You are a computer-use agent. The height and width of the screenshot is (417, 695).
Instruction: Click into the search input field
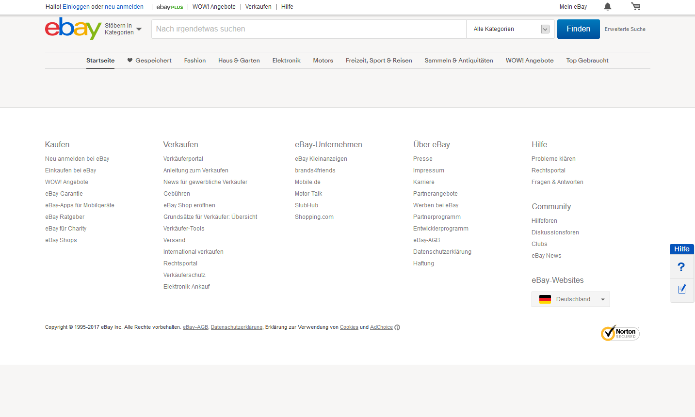click(x=308, y=29)
